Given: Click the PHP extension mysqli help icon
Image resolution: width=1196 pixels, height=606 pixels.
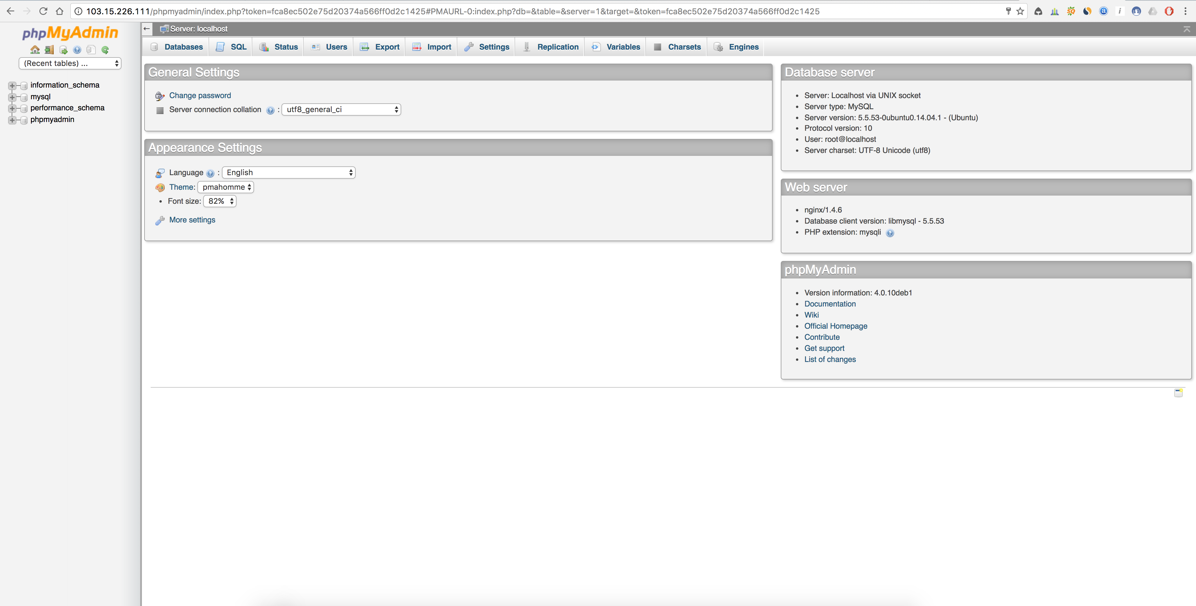Looking at the screenshot, I should coord(891,234).
